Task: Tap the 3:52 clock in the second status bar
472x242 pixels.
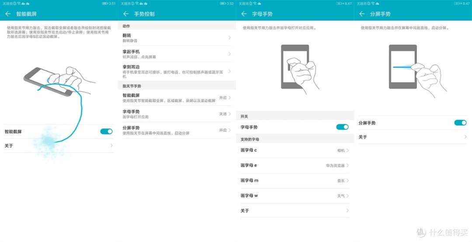Action: coord(230,3)
